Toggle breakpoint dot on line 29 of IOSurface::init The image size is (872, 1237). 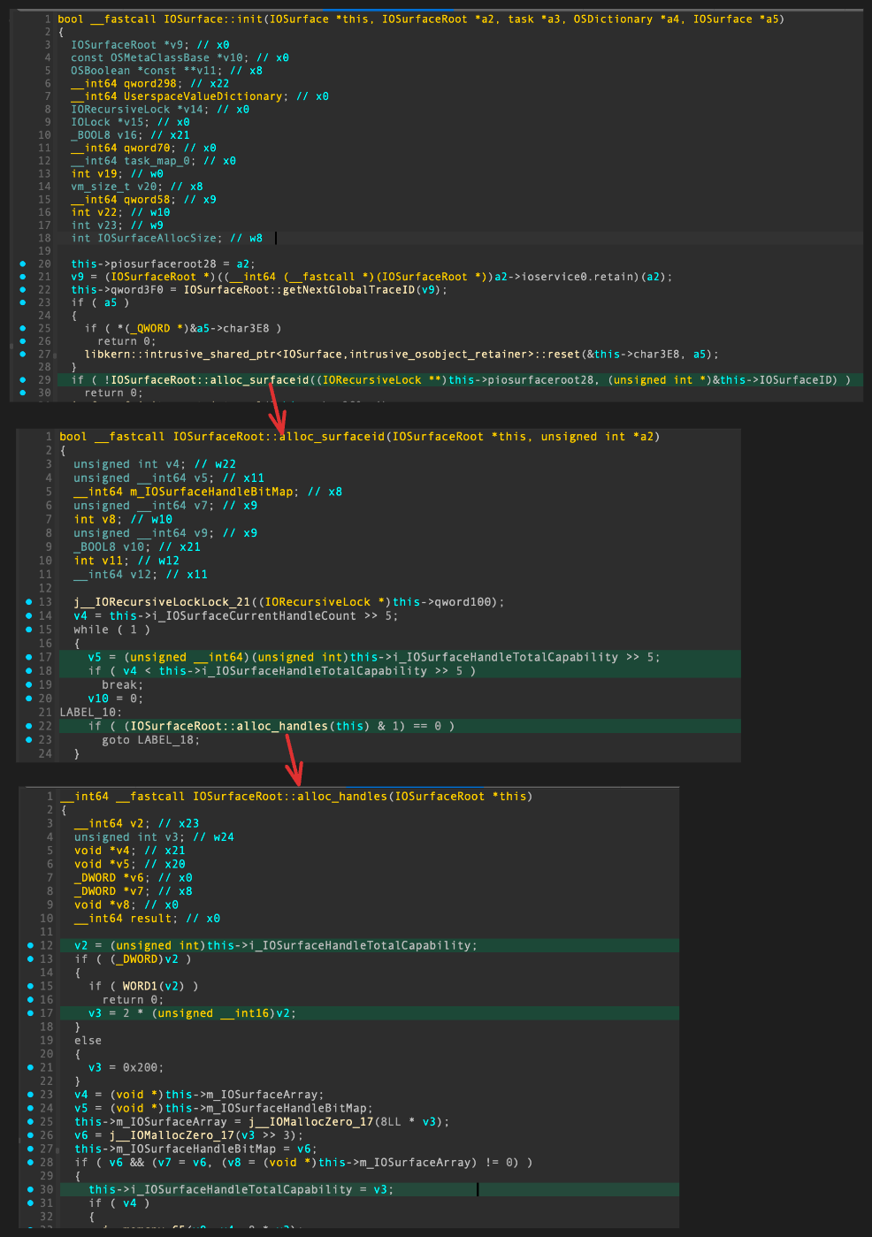22,379
